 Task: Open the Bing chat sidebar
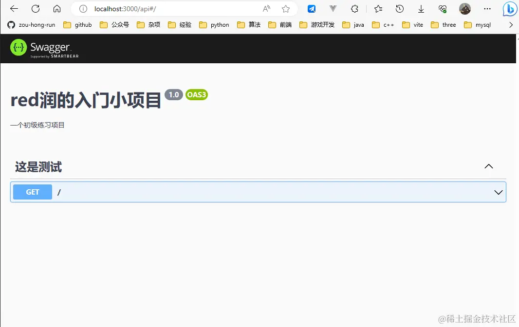click(510, 9)
